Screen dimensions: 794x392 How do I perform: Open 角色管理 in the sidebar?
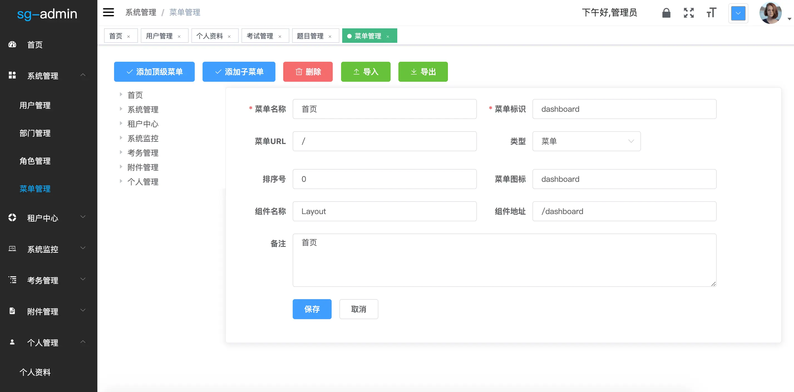35,161
